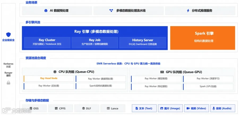The image size is (239, 115).
Task: Click the 资源池混合调度 section title
Action: [36, 58]
